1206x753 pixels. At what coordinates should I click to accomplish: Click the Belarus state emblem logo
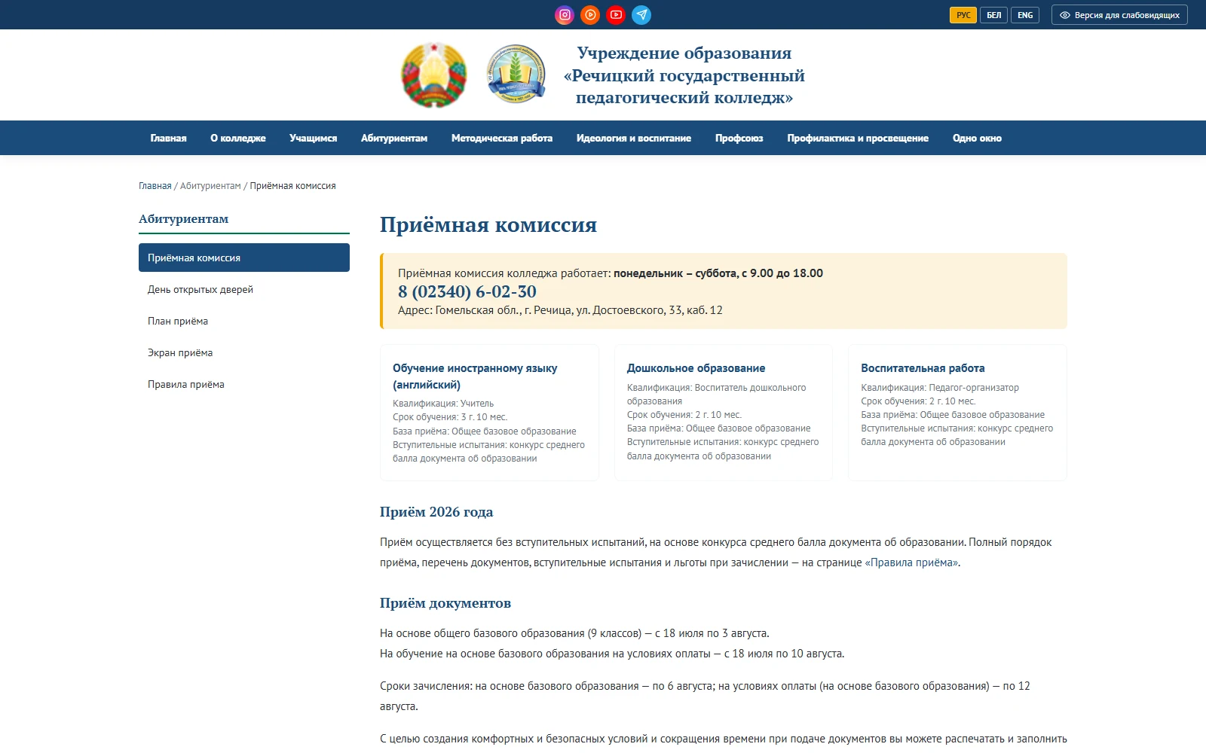click(434, 75)
